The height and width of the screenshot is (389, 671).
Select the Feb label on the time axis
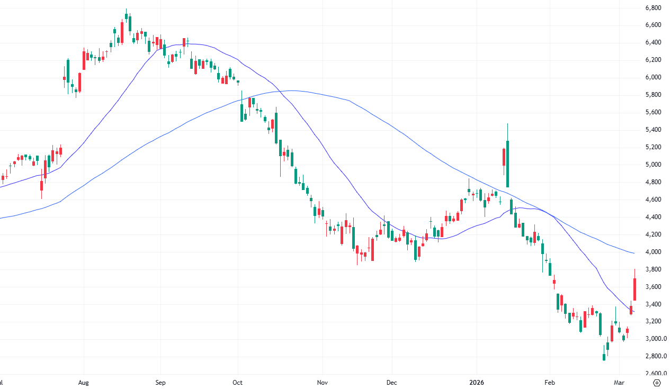[x=549, y=382]
